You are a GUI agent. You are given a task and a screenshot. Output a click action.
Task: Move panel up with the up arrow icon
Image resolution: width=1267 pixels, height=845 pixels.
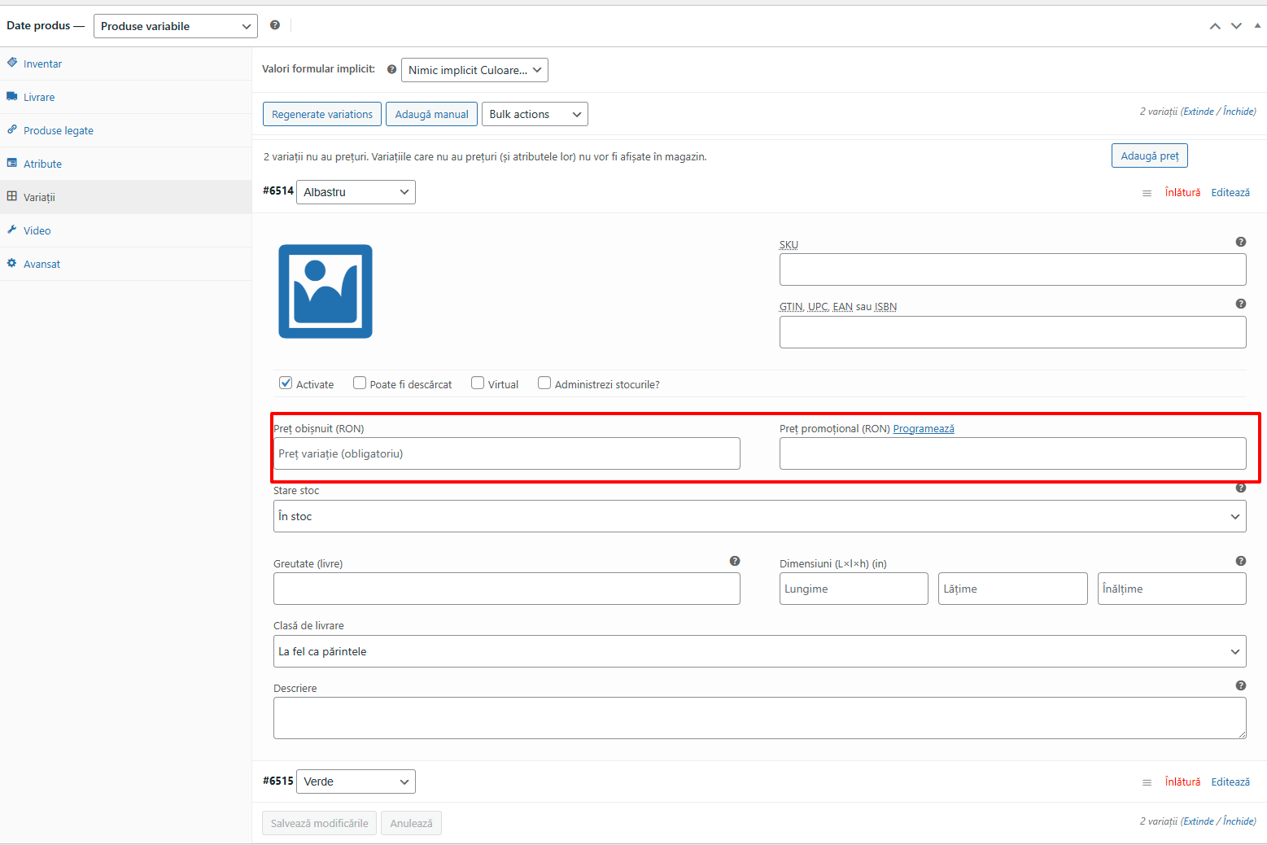(1215, 26)
